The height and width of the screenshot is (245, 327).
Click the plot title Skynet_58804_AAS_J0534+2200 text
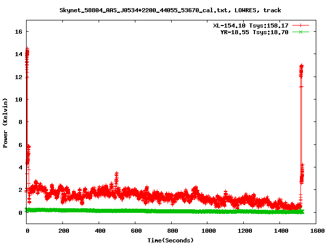coord(170,10)
